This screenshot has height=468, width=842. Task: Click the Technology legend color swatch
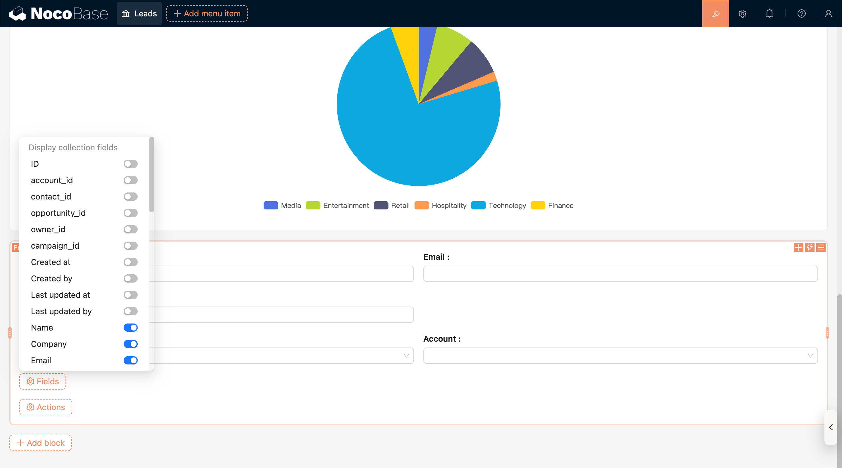coord(478,205)
